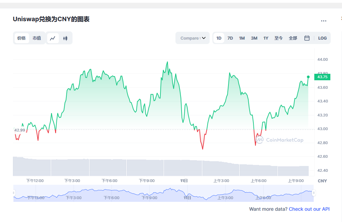Click the 上午9:00 time axis label

click(296, 181)
